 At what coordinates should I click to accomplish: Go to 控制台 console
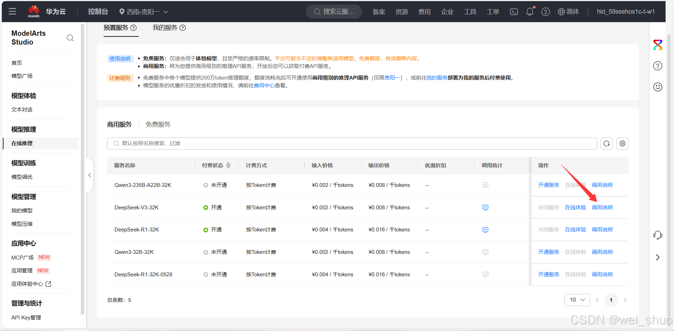point(98,12)
